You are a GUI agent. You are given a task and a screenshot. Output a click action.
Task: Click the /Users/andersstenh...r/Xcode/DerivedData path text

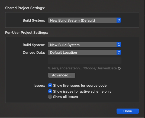[82, 68]
